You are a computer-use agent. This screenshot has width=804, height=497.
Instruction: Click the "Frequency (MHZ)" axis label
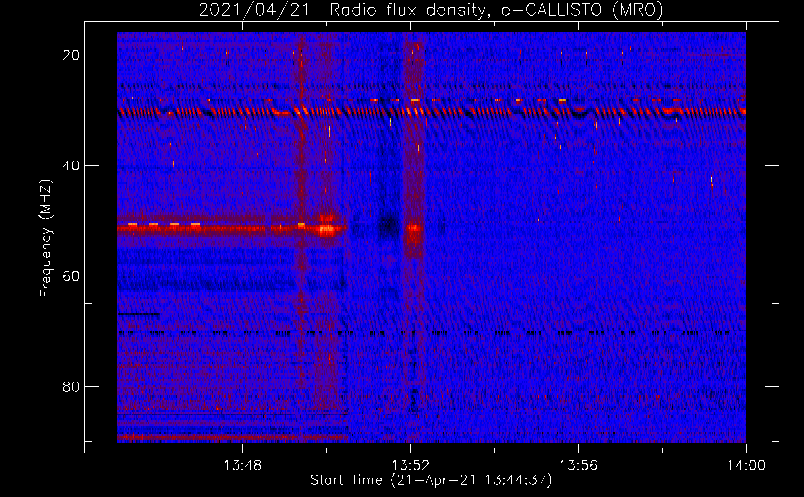tap(46, 239)
